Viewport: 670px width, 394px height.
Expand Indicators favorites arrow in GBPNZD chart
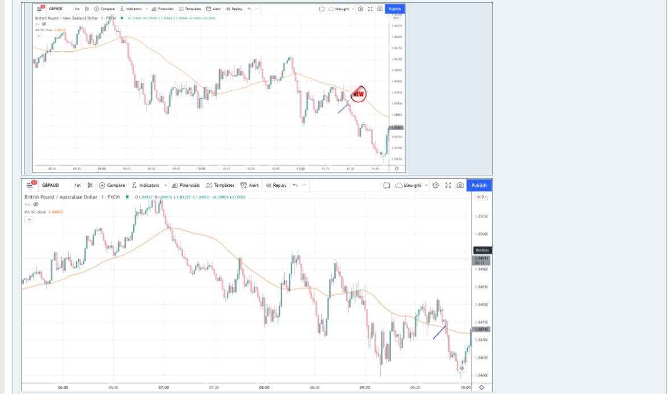pos(147,9)
